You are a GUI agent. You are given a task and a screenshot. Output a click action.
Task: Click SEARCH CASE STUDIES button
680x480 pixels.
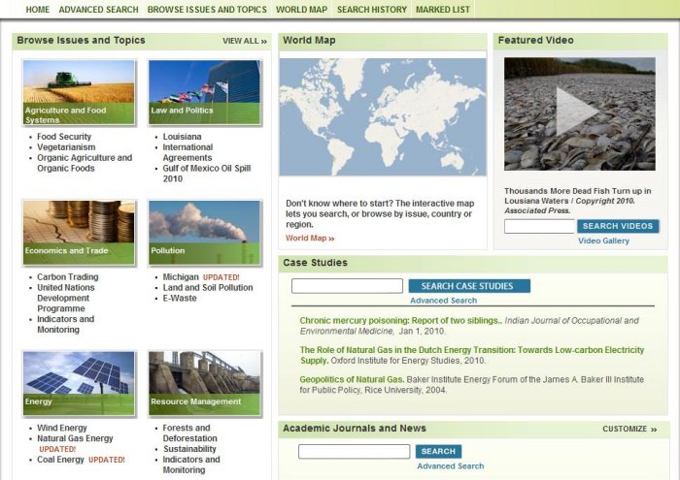pos(469,286)
